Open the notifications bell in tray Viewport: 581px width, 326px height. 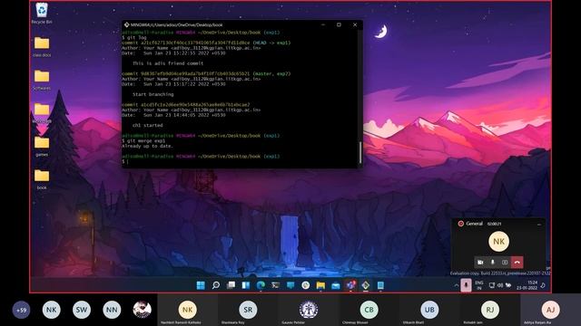[543, 285]
